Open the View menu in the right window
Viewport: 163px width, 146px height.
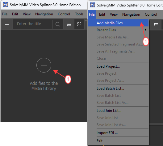click(x=114, y=14)
